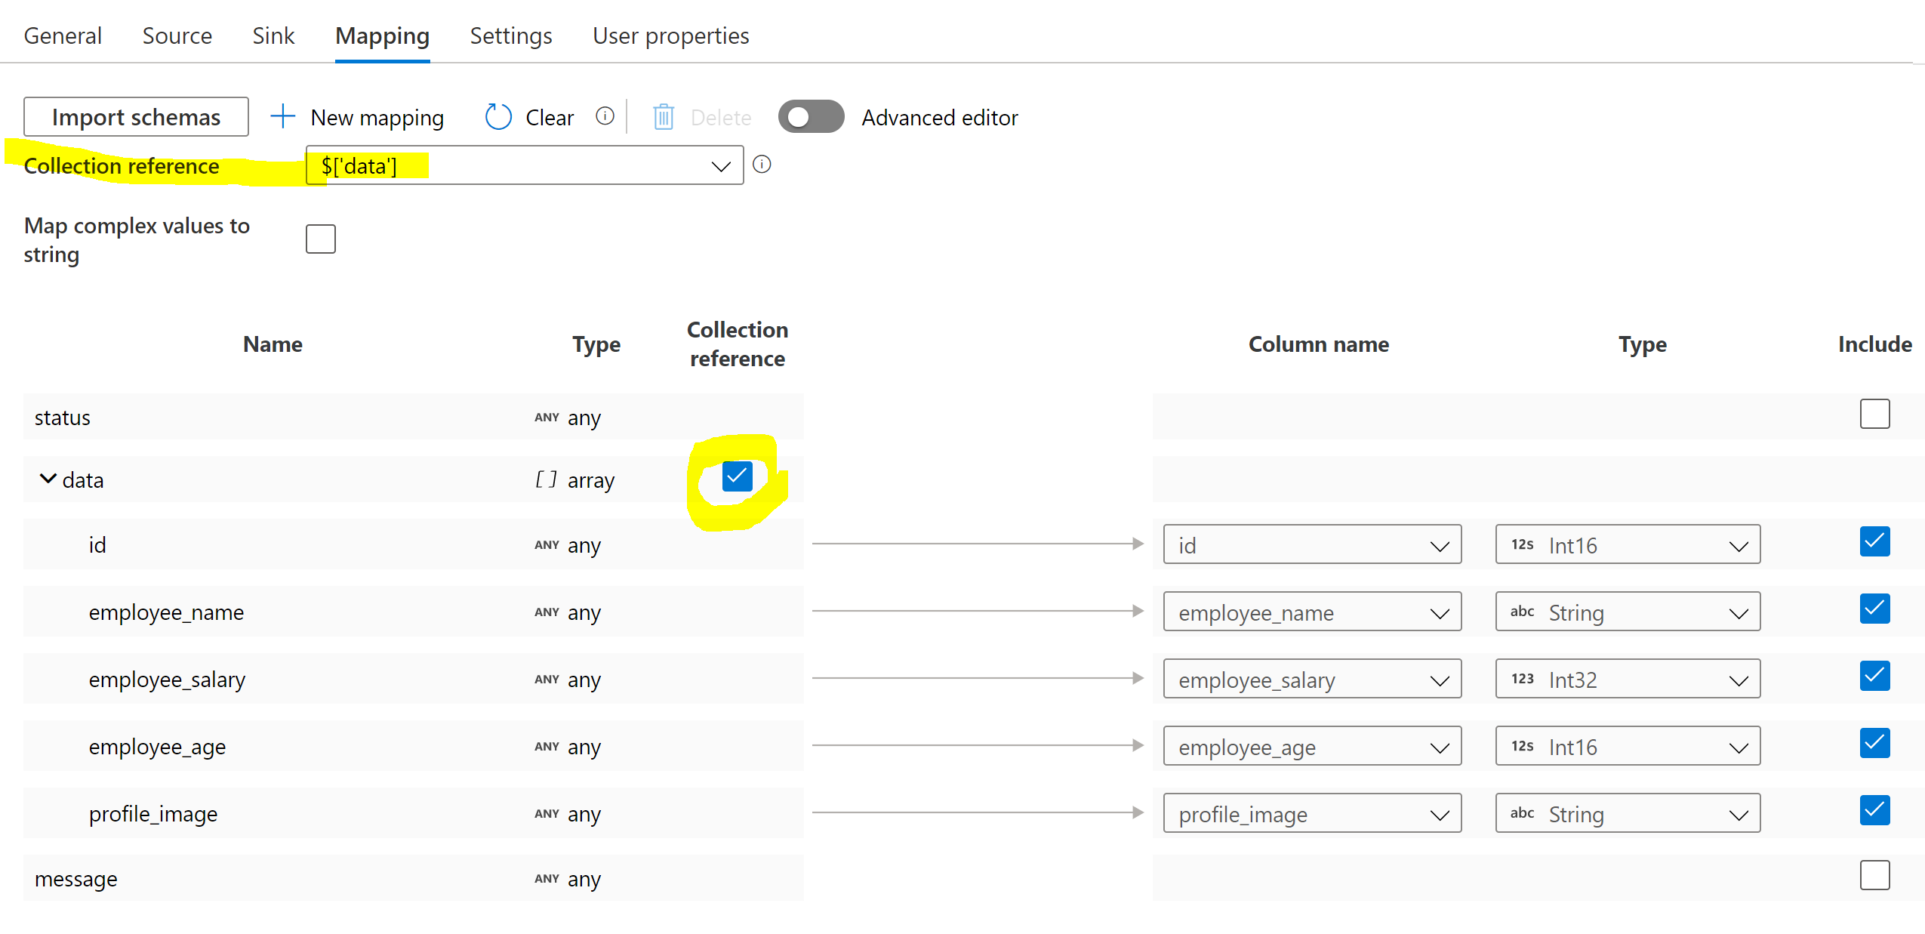
Task: Click the array bracket icon on data row
Action: pyautogui.click(x=547, y=479)
